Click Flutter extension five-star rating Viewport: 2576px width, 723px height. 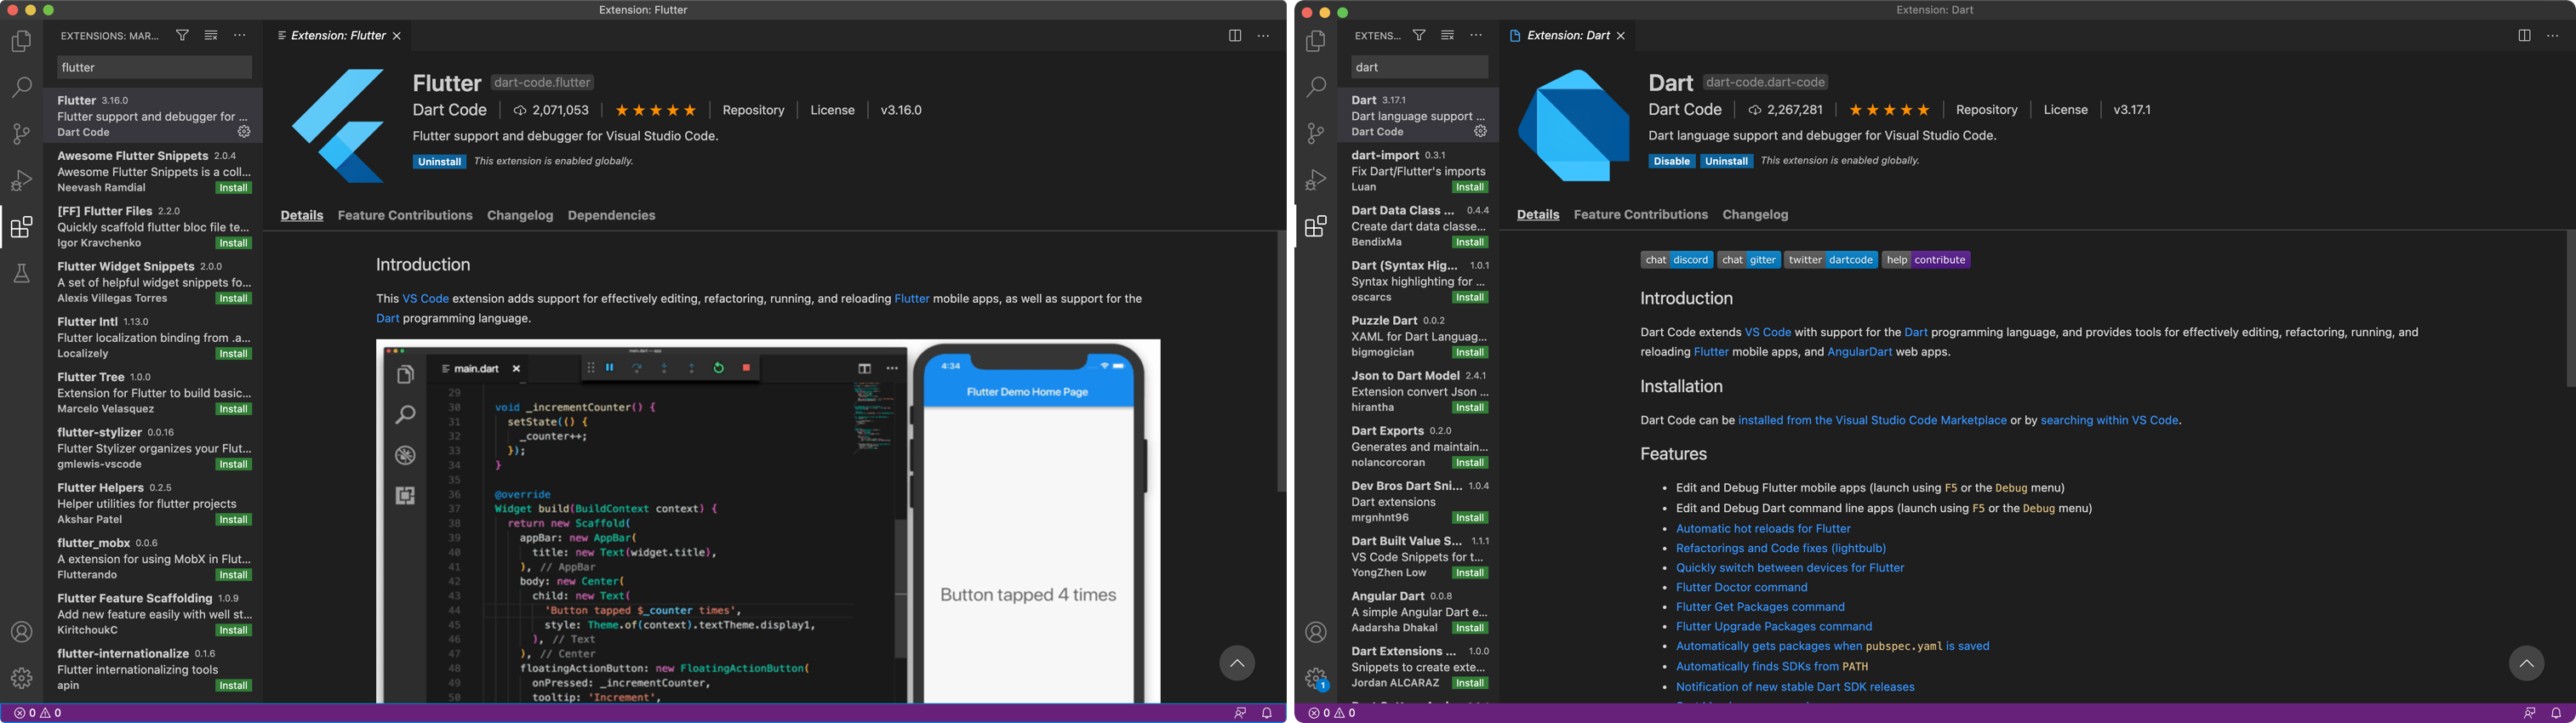655,110
